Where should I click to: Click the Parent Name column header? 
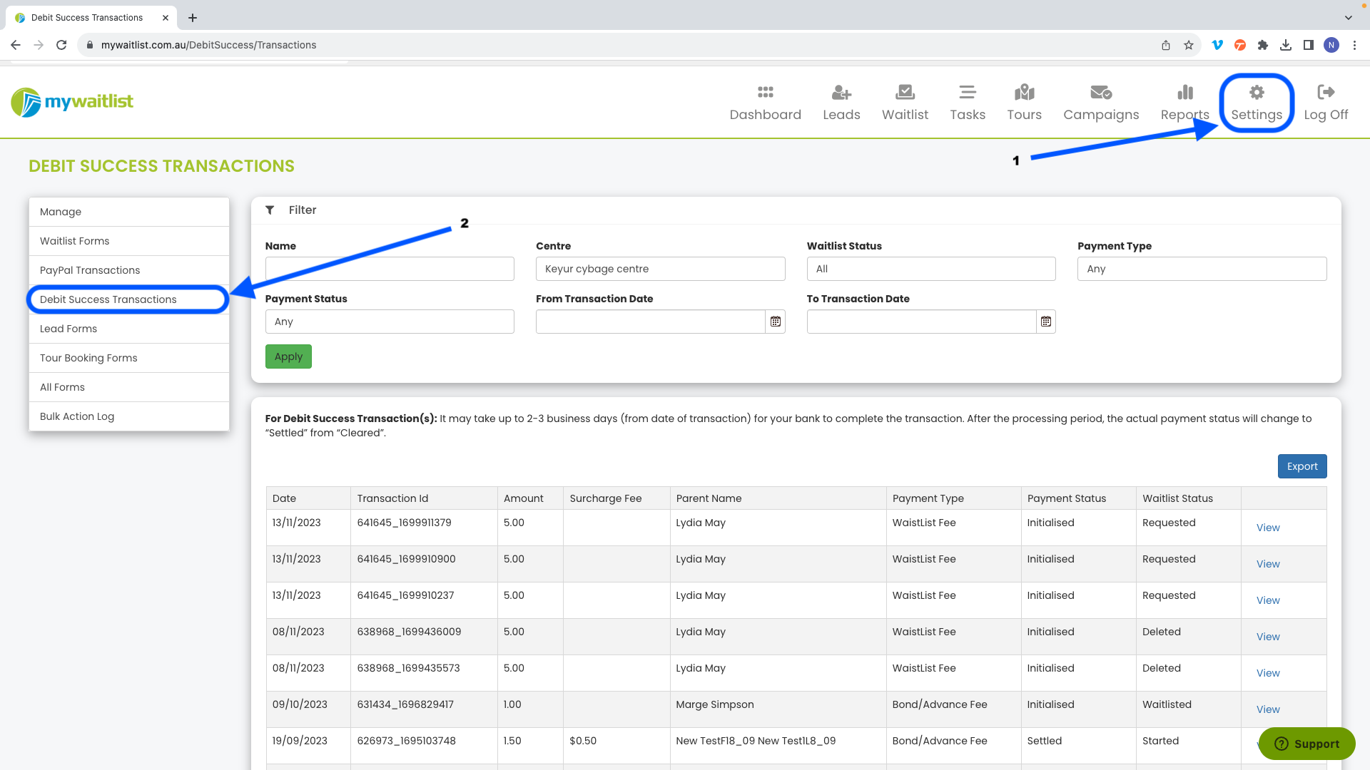[x=778, y=498]
